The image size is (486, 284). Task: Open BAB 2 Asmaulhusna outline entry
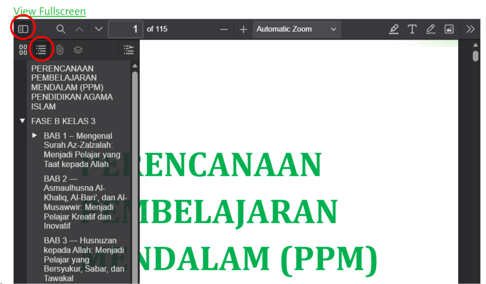pos(85,202)
